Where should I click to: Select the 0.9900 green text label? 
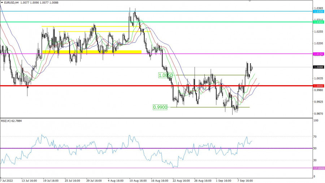pyautogui.click(x=159, y=107)
